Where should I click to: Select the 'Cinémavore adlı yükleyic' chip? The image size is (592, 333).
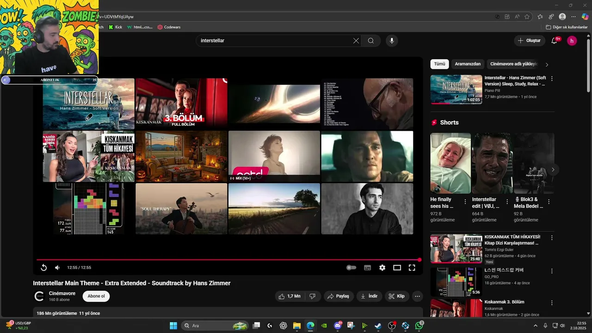point(513,64)
